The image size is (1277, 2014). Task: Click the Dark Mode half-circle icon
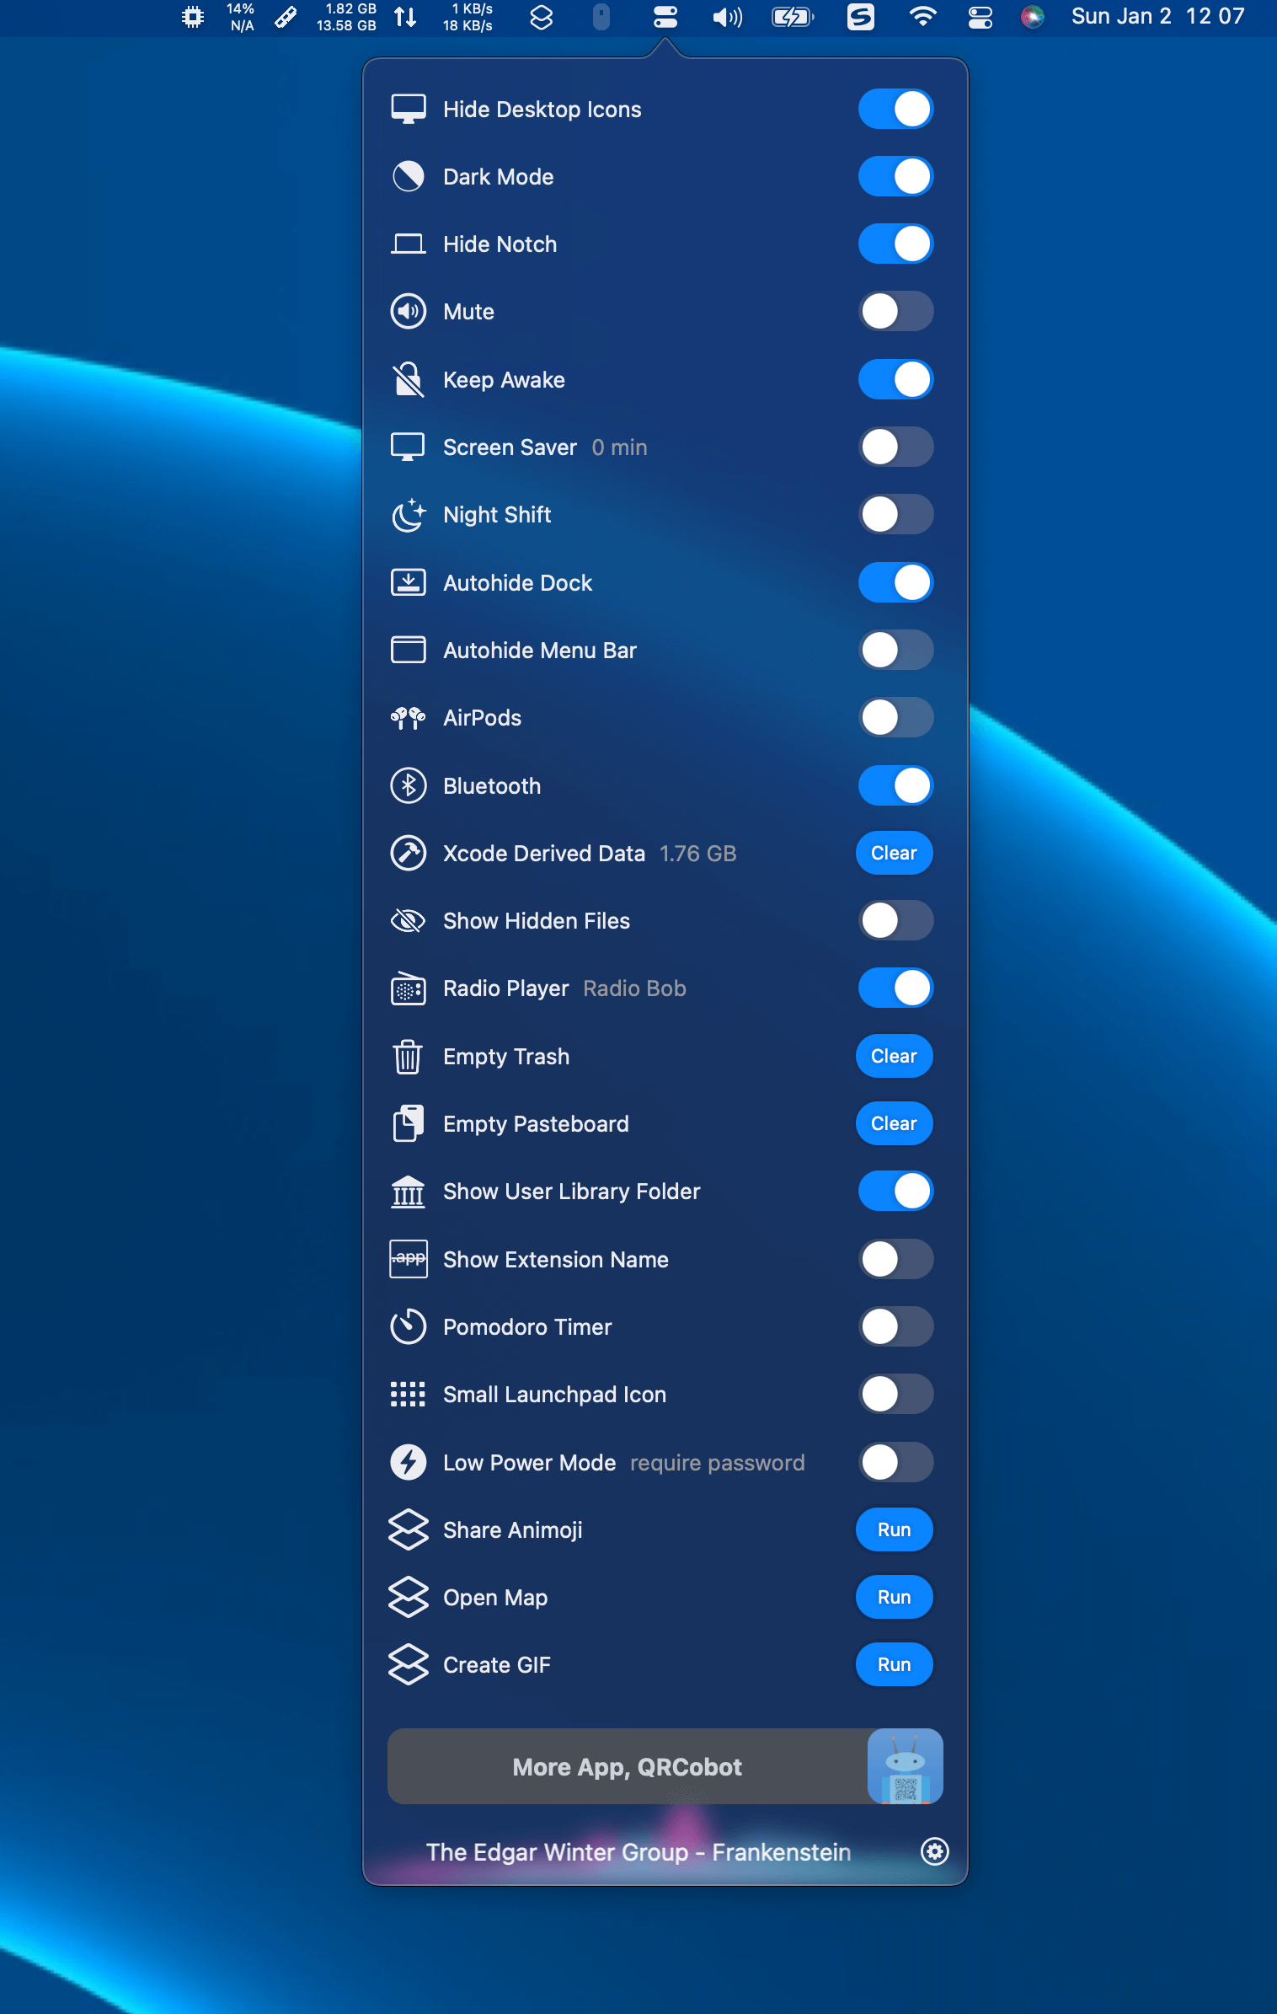tap(409, 177)
